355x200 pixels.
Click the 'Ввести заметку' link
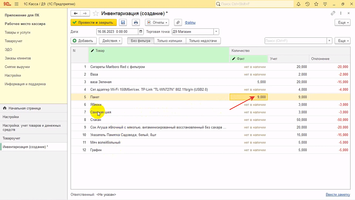coord(338,195)
